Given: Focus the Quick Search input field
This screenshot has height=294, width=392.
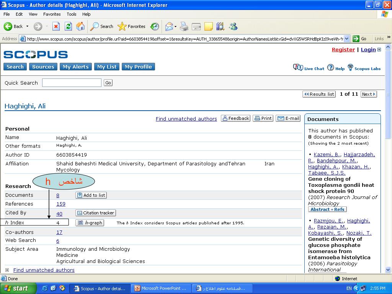Looking at the screenshot, I should point(72,83).
